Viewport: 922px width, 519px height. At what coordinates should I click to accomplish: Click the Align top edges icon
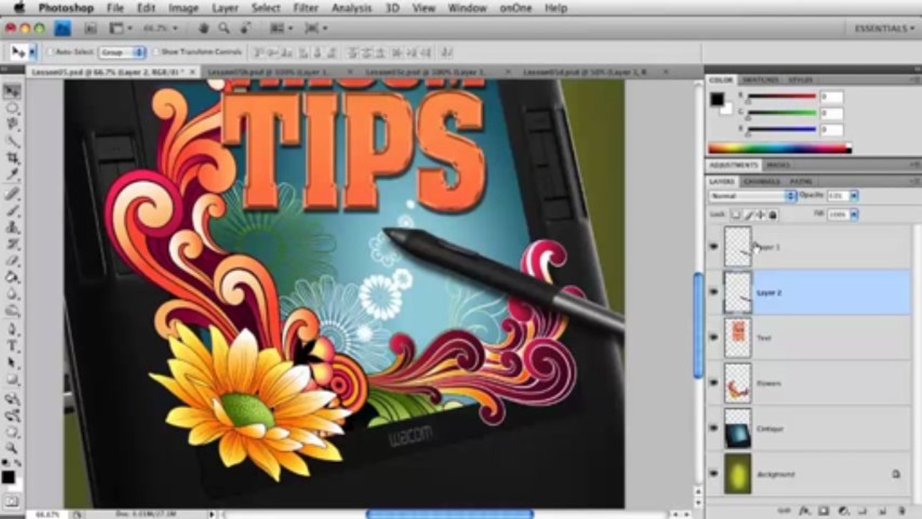tap(260, 52)
